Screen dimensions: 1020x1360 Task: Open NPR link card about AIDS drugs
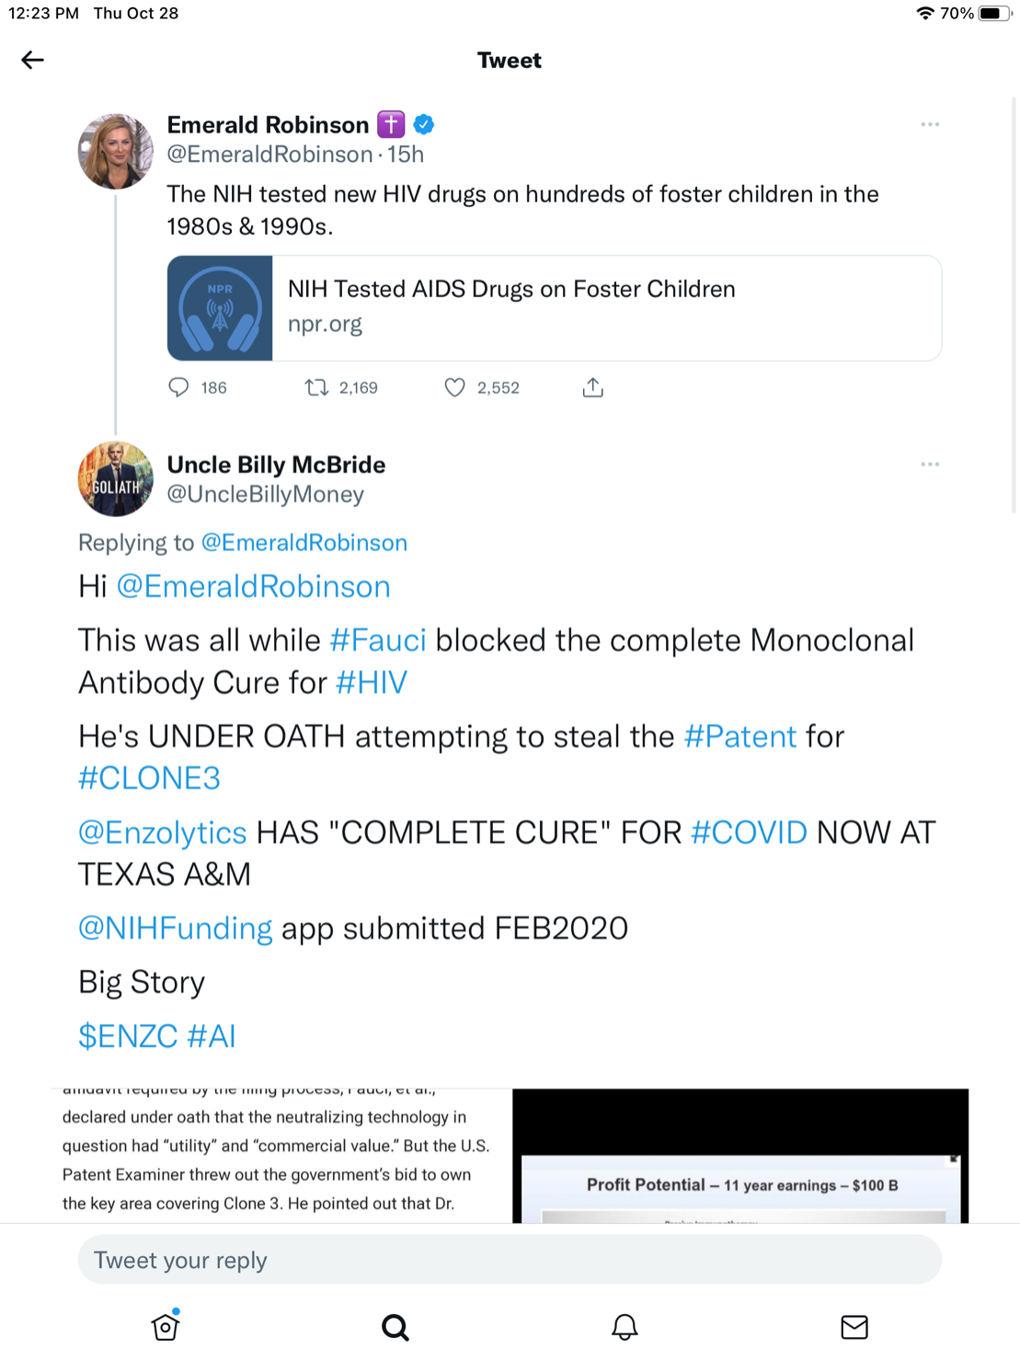click(x=554, y=308)
